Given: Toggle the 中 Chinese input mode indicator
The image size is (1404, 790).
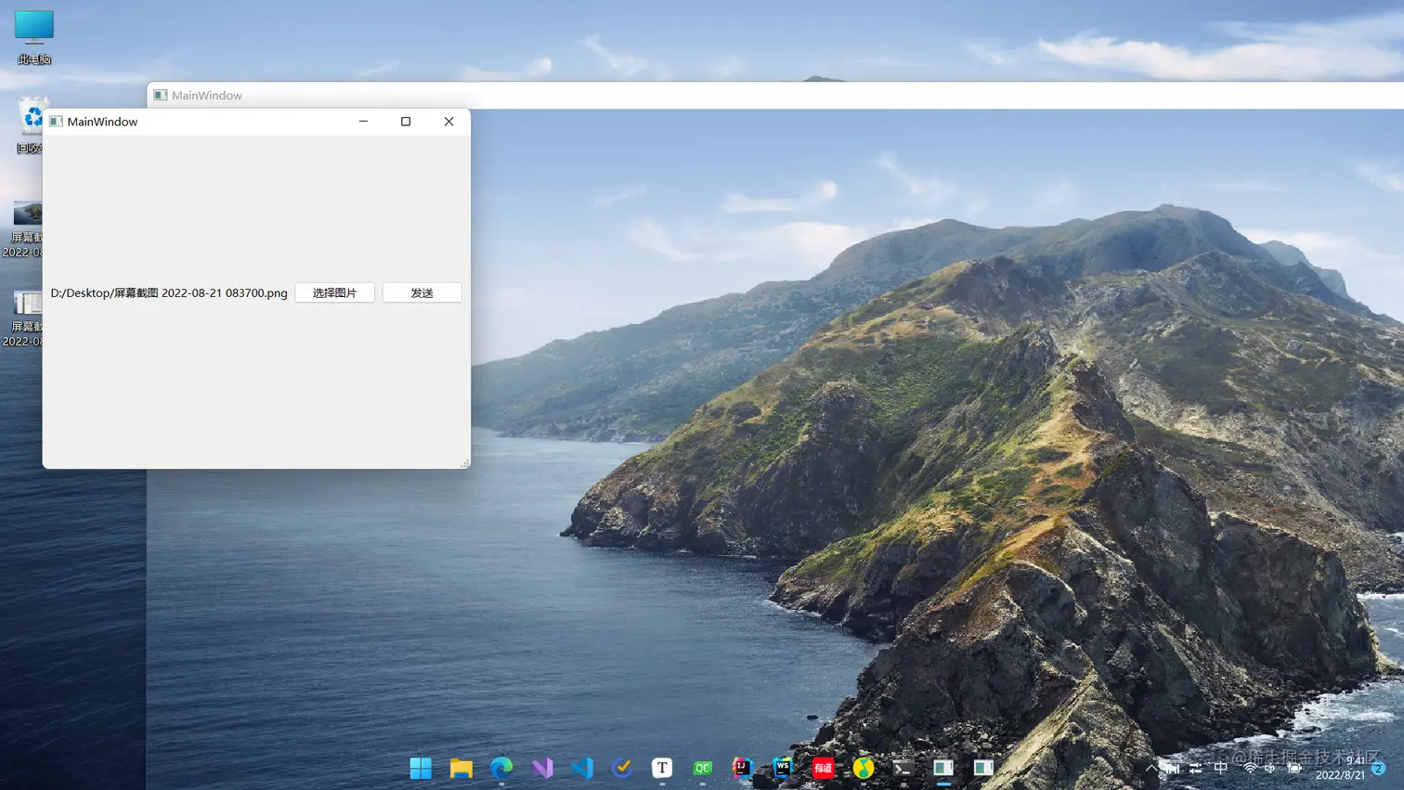Looking at the screenshot, I should click(1221, 768).
